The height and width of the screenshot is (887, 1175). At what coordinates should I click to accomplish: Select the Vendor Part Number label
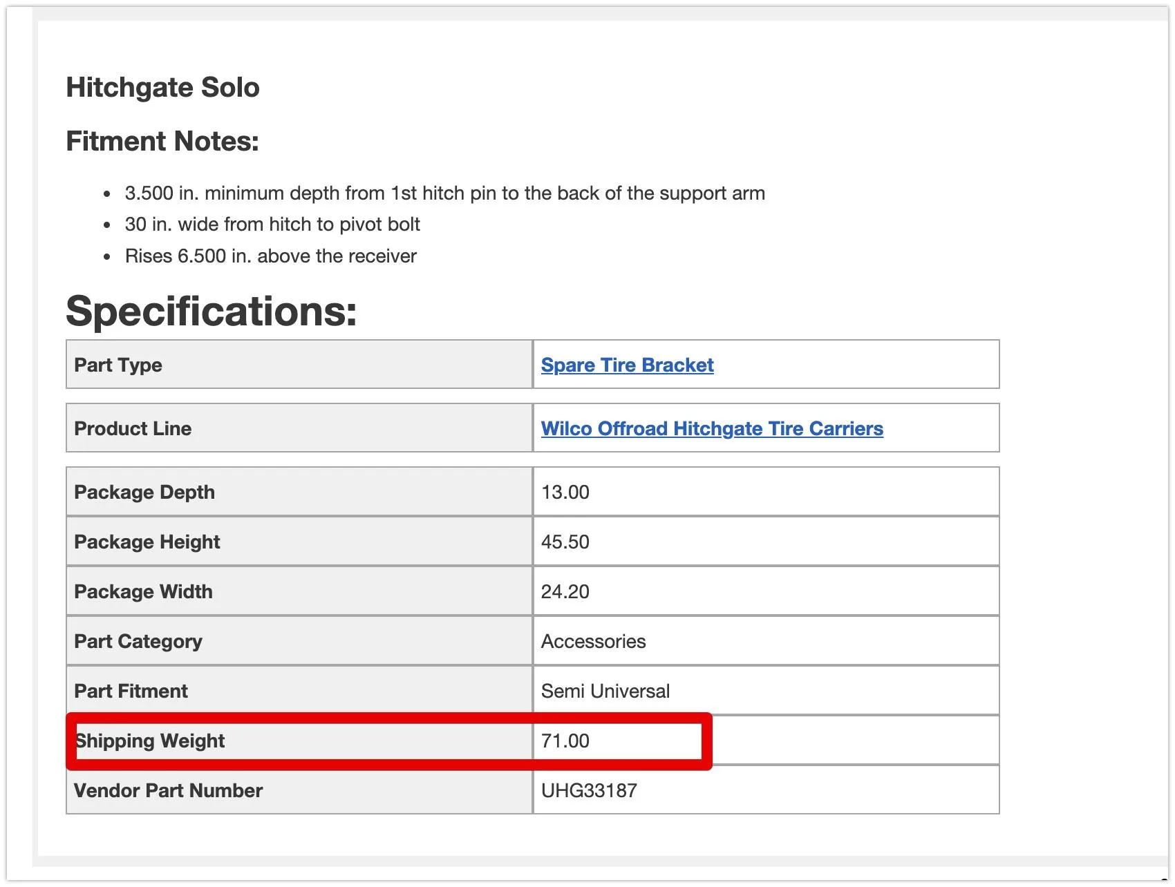pyautogui.click(x=169, y=790)
